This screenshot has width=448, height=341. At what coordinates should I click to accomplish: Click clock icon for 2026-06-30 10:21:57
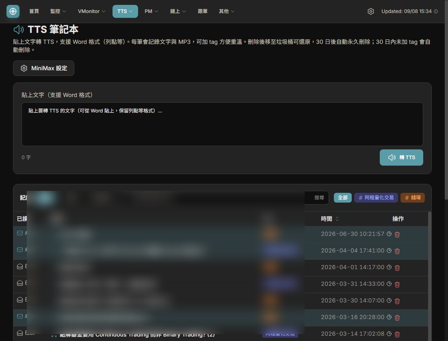pos(389,233)
